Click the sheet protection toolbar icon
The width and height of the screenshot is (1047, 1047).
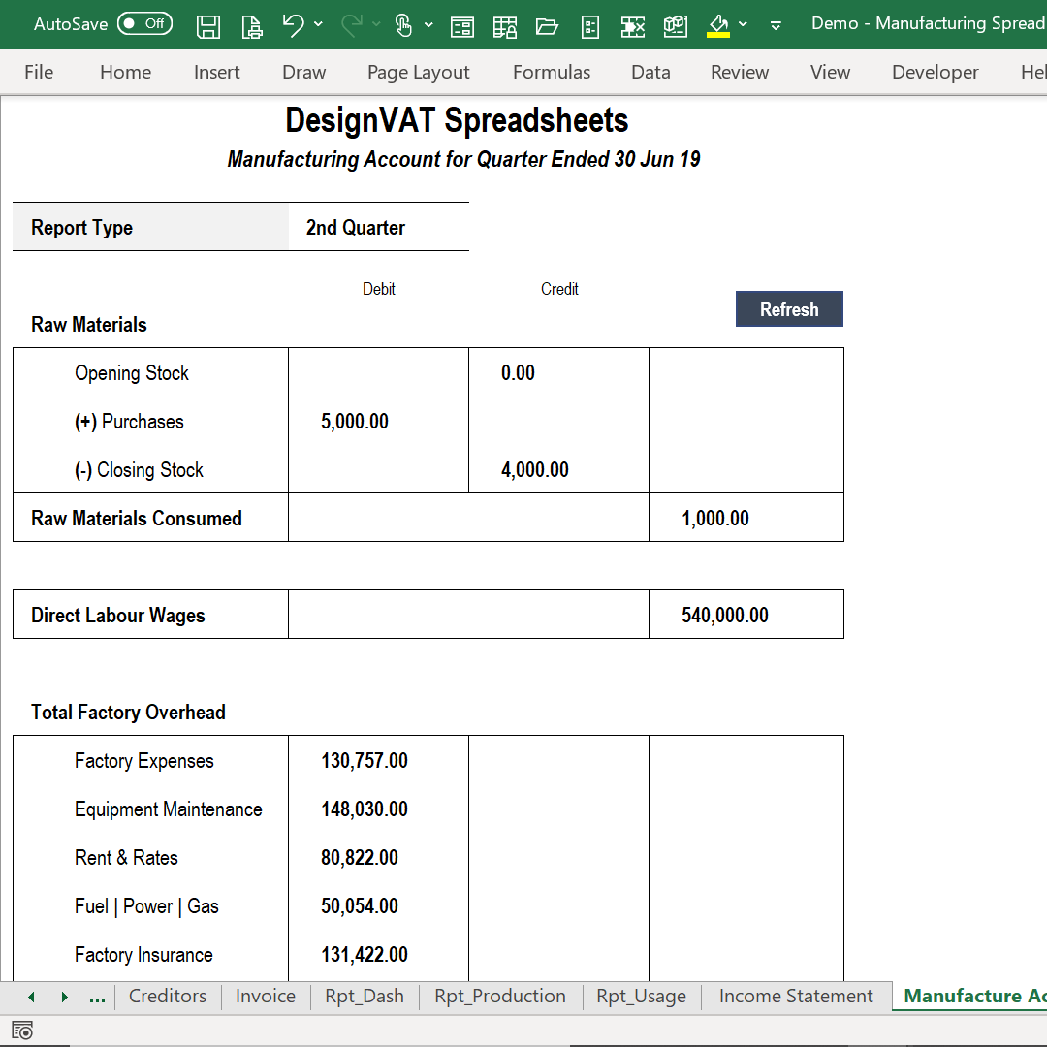[x=505, y=24]
